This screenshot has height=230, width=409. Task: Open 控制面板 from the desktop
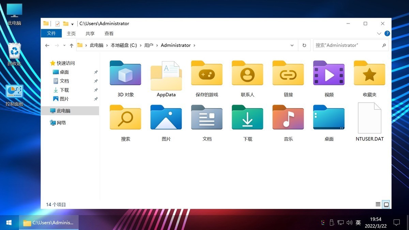14,91
